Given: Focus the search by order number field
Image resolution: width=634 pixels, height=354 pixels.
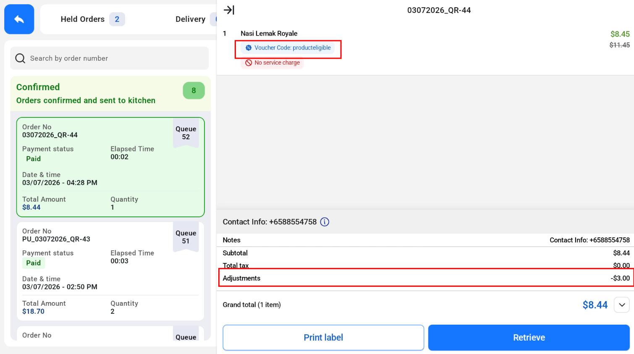Looking at the screenshot, I should [110, 58].
